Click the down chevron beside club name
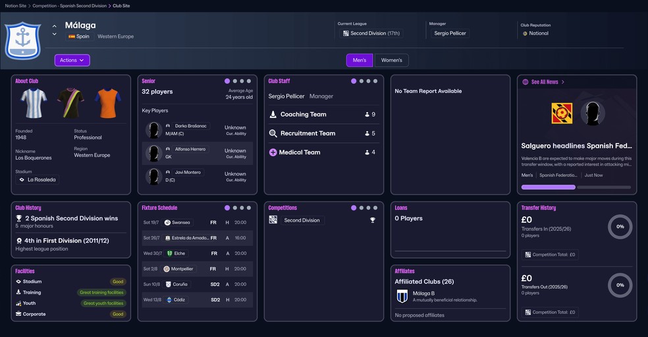The height and width of the screenshot is (337, 648). pos(54,34)
